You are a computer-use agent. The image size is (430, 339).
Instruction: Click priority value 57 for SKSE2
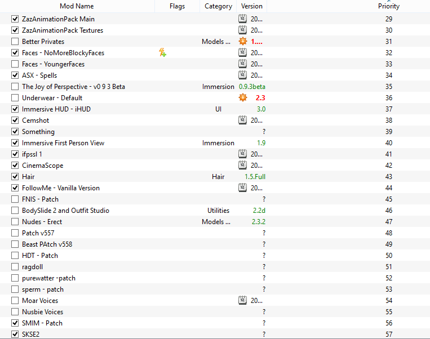pyautogui.click(x=389, y=334)
